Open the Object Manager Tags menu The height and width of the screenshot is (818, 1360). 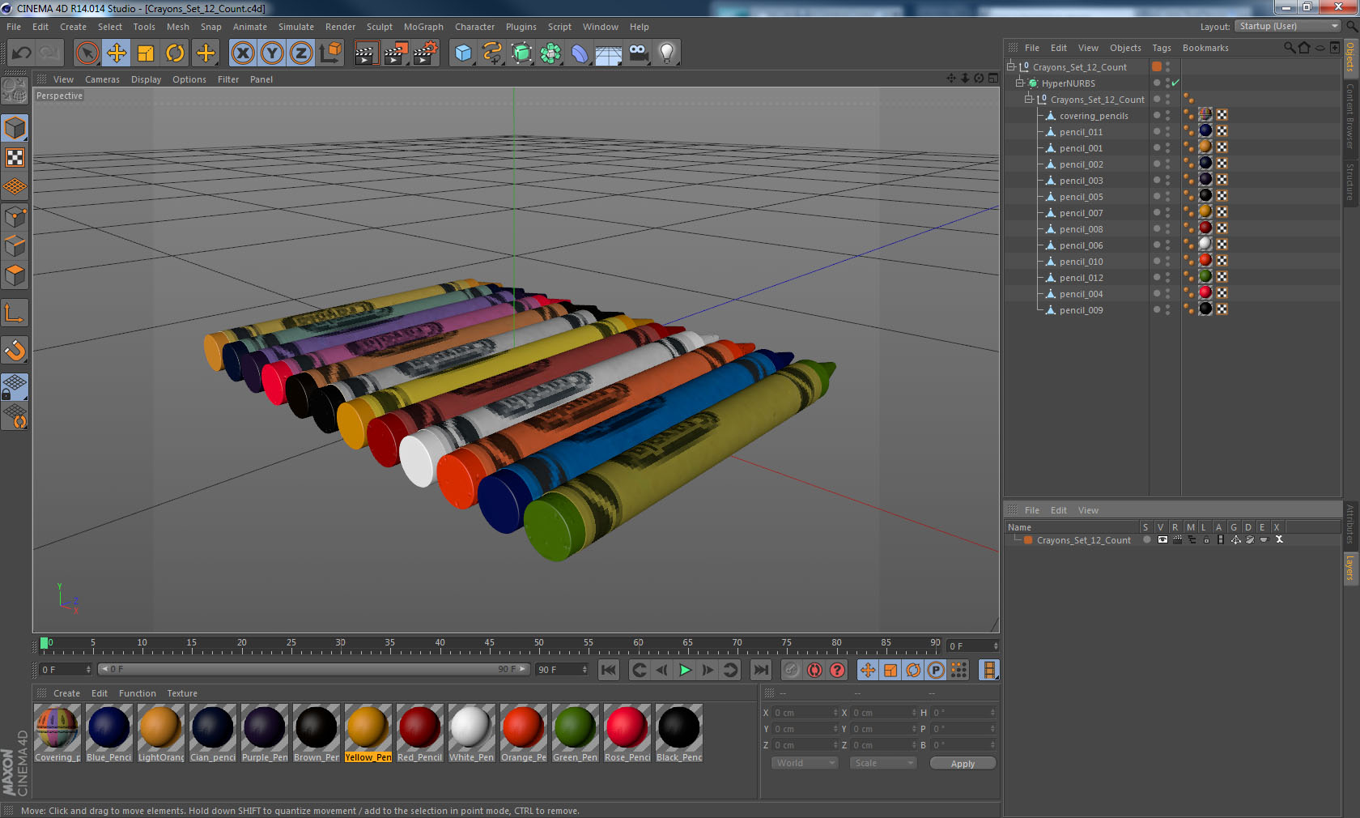click(1162, 48)
